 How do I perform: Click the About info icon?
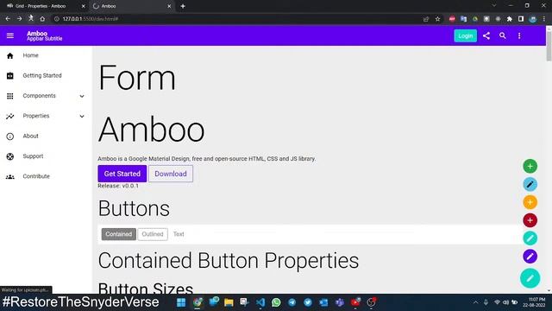[x=9, y=136]
